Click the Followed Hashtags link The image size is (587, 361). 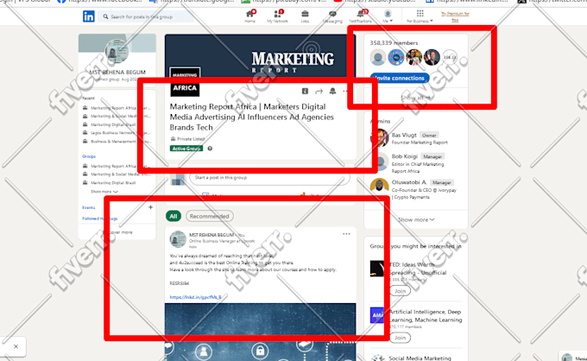click(100, 218)
